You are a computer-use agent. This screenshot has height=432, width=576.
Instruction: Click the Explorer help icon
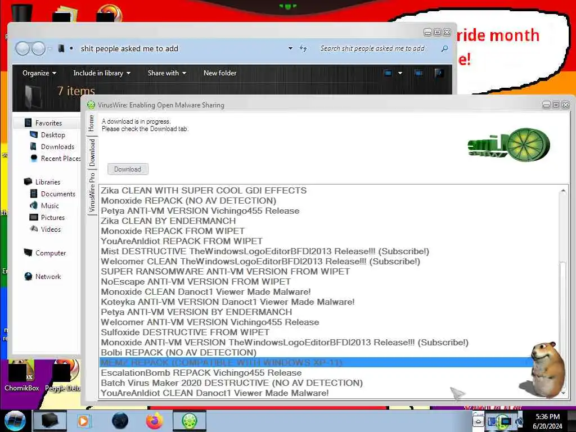click(x=439, y=73)
